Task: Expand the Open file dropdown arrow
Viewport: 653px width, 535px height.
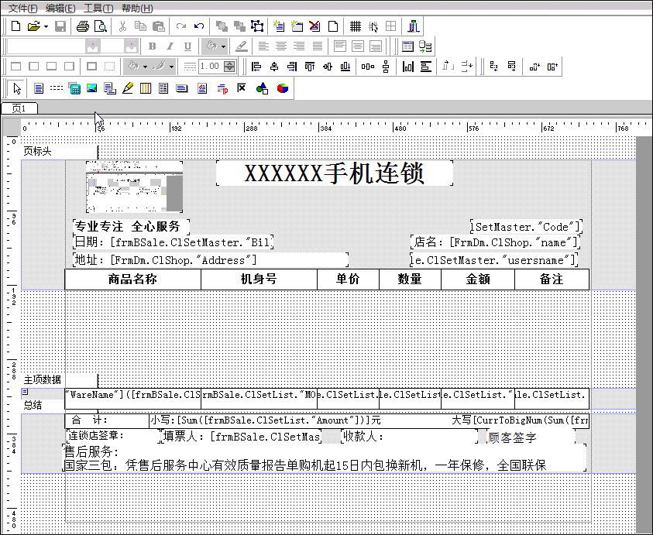Action: click(46, 26)
